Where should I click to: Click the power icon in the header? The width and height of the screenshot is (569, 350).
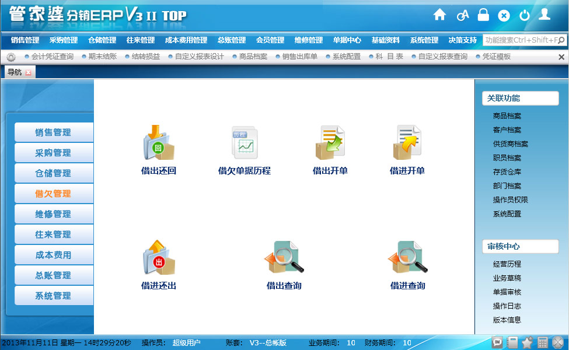[524, 15]
